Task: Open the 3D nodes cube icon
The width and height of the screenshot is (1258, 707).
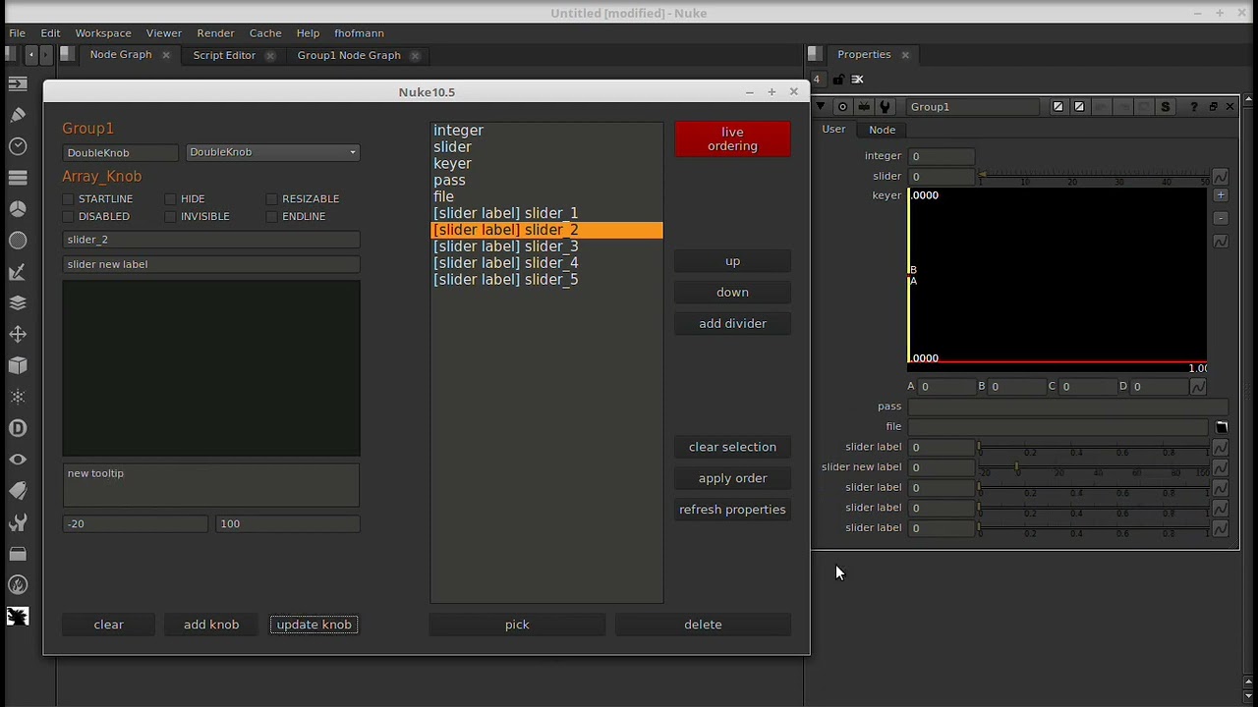Action: [17, 365]
